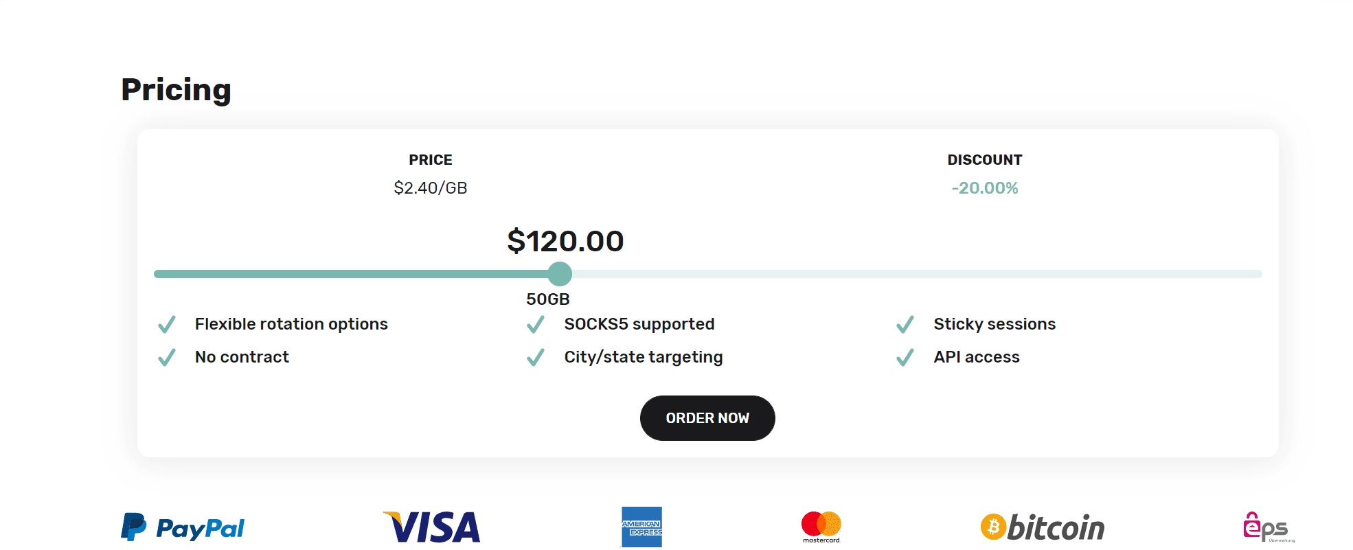
Task: Click checkmark next to API access
Action: [x=905, y=357]
